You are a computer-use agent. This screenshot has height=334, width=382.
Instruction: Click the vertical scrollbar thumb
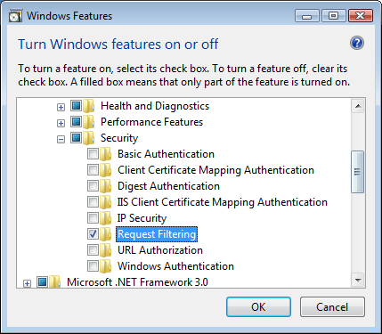(357, 172)
